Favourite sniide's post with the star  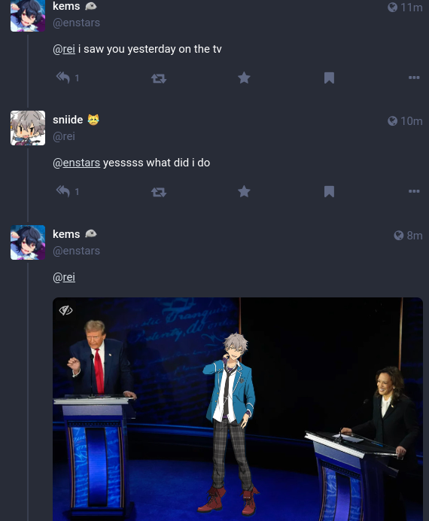[x=244, y=191]
